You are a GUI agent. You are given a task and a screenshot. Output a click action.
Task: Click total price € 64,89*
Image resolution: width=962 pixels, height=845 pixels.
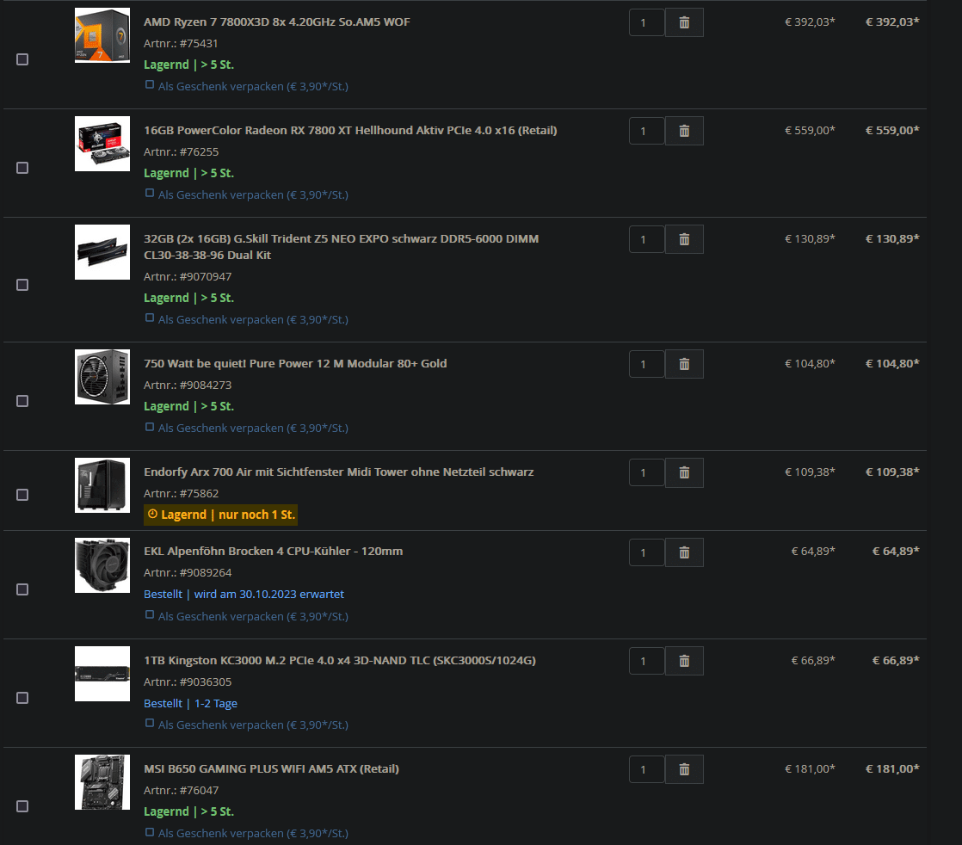(x=896, y=551)
